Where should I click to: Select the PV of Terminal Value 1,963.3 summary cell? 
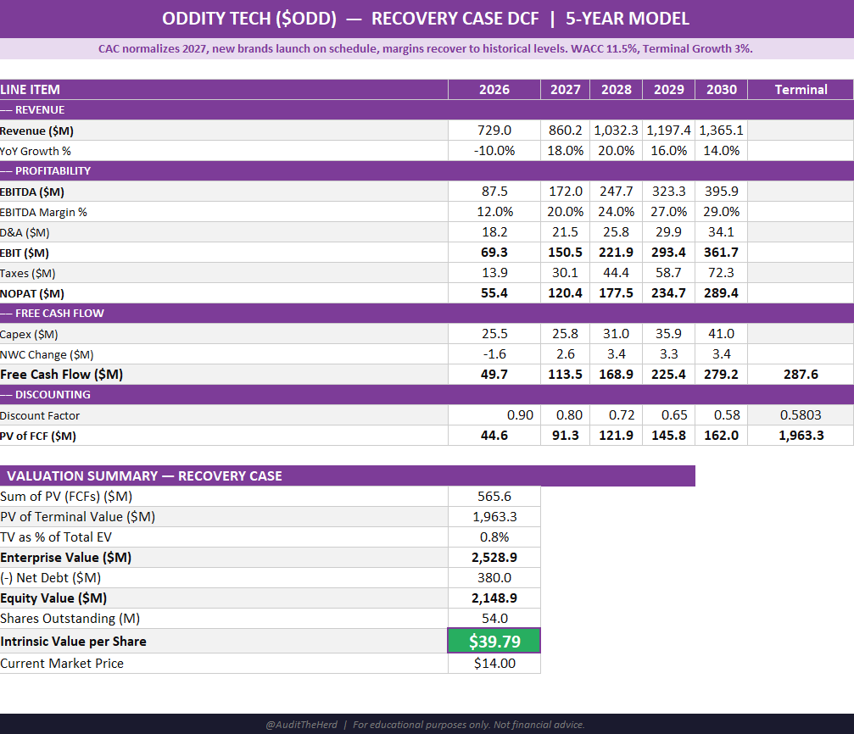click(x=494, y=517)
